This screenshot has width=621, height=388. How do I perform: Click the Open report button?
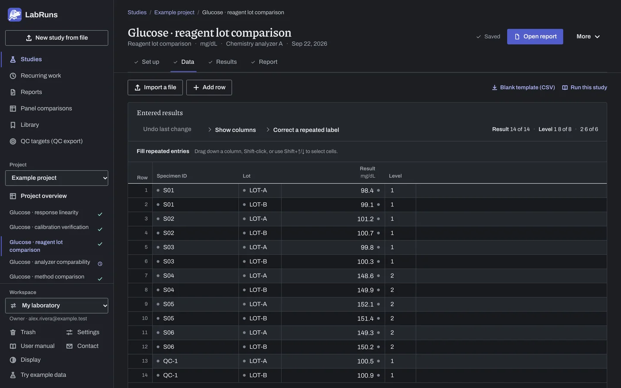point(535,37)
